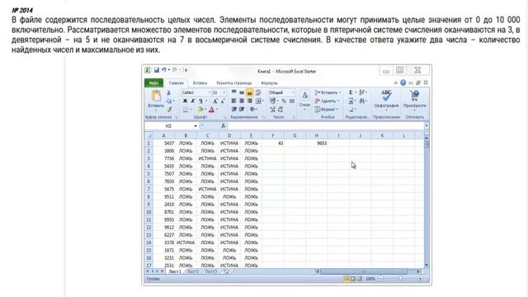Screen dimensions: 528x297
Task: Click the decrease decimal icon
Action: (x=280, y=110)
